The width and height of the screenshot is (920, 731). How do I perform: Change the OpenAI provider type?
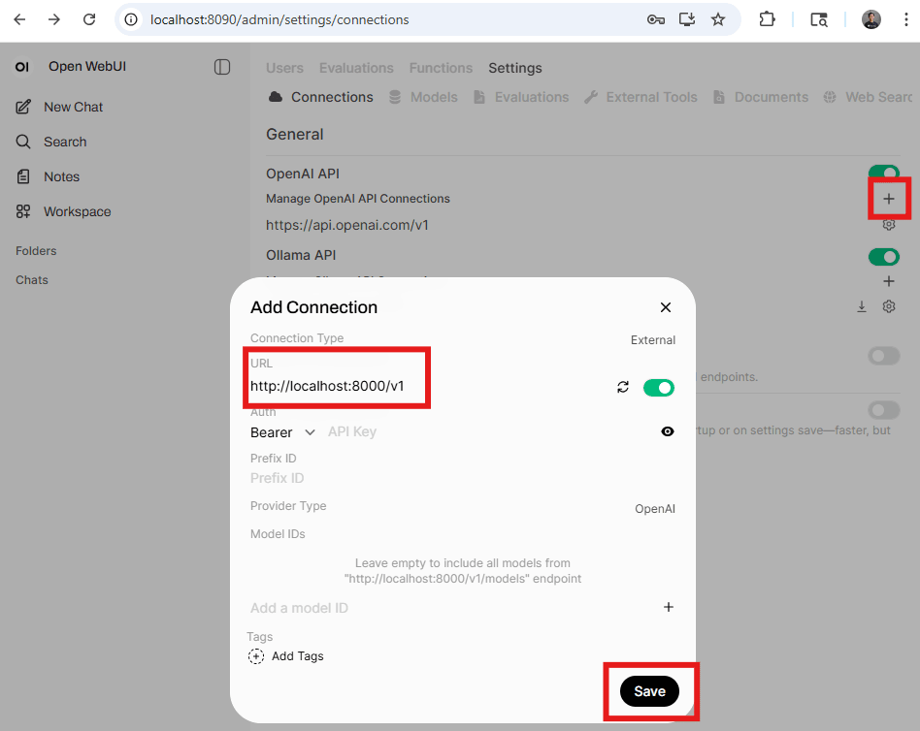(x=654, y=509)
